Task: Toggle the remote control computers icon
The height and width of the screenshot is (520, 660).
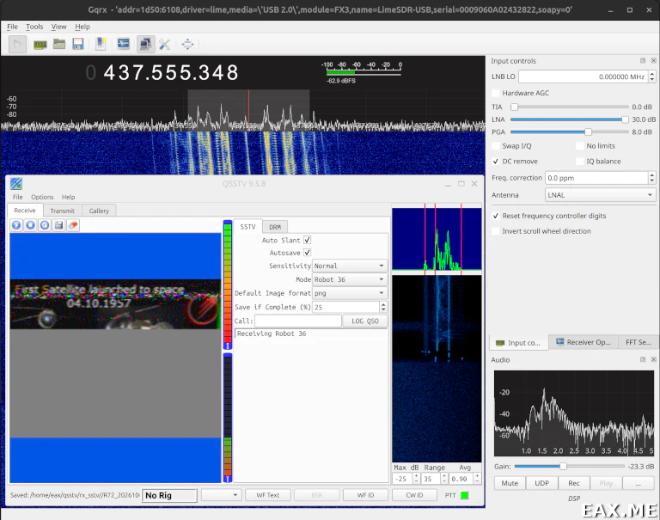Action: coord(145,44)
